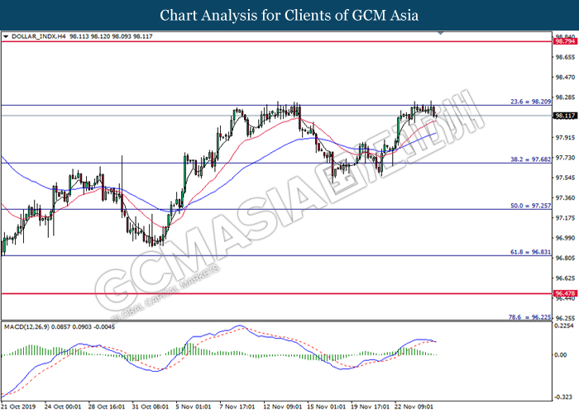Screen dimensions: 579x413
Task: Select the red 98.794 price label
Action: point(564,40)
